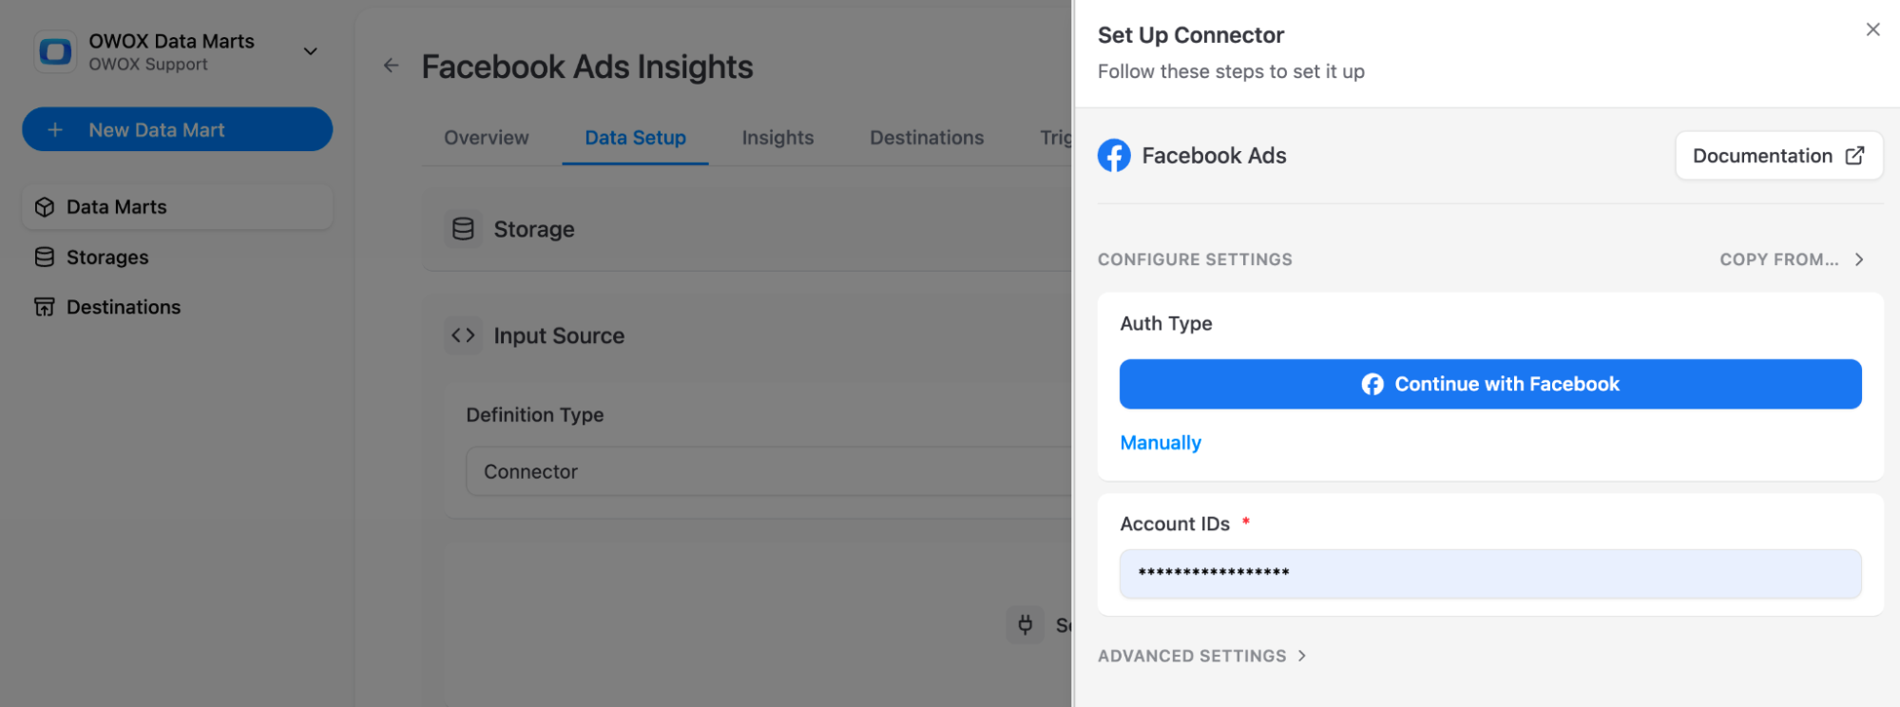
Task: Click the back arrow beside Facebook Ads Insights
Action: 391,66
